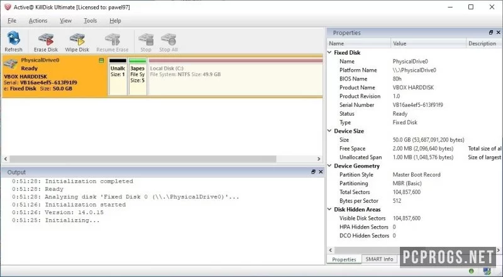Select the green system reserved partition block

coord(137,77)
